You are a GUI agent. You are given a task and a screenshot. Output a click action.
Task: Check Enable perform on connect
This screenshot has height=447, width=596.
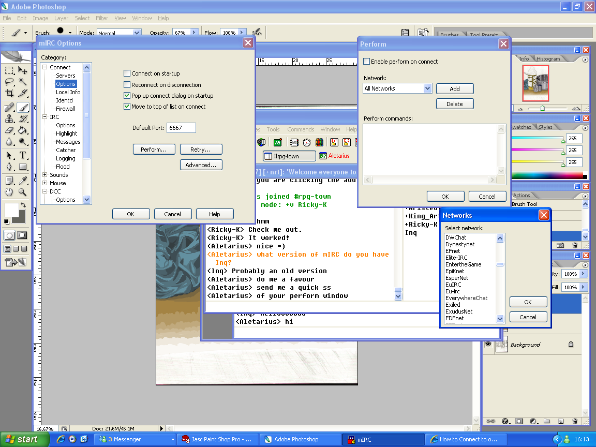pos(366,62)
